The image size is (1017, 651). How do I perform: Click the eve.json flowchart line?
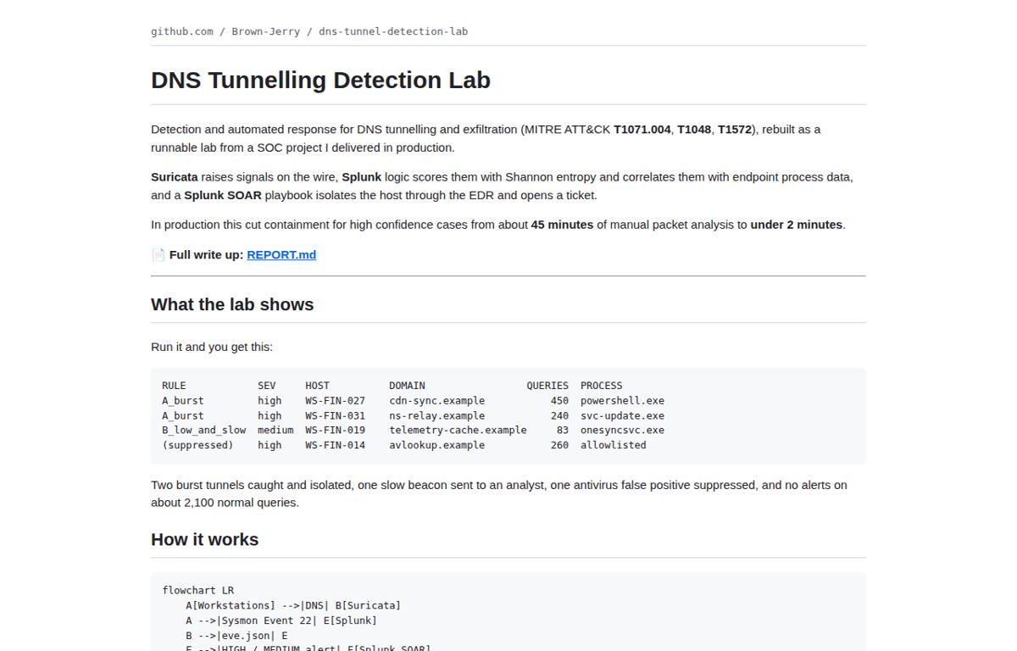(236, 636)
